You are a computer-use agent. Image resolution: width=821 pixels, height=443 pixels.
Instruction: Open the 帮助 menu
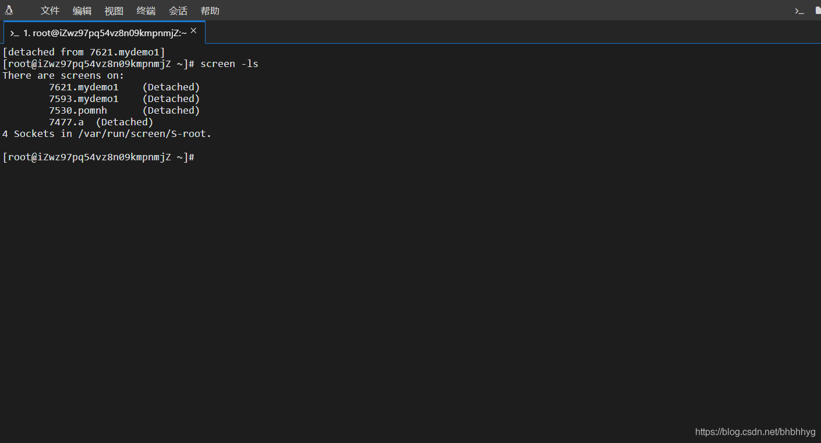[x=210, y=10]
